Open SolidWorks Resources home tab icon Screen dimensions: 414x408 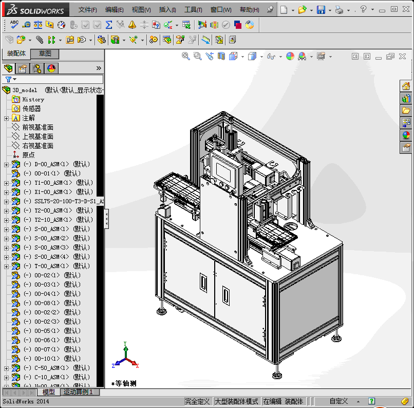(x=406, y=86)
